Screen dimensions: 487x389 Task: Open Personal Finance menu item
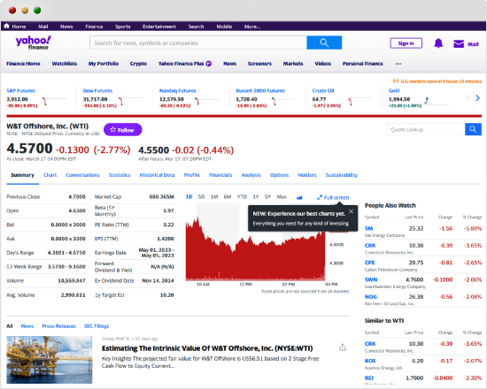tap(363, 64)
